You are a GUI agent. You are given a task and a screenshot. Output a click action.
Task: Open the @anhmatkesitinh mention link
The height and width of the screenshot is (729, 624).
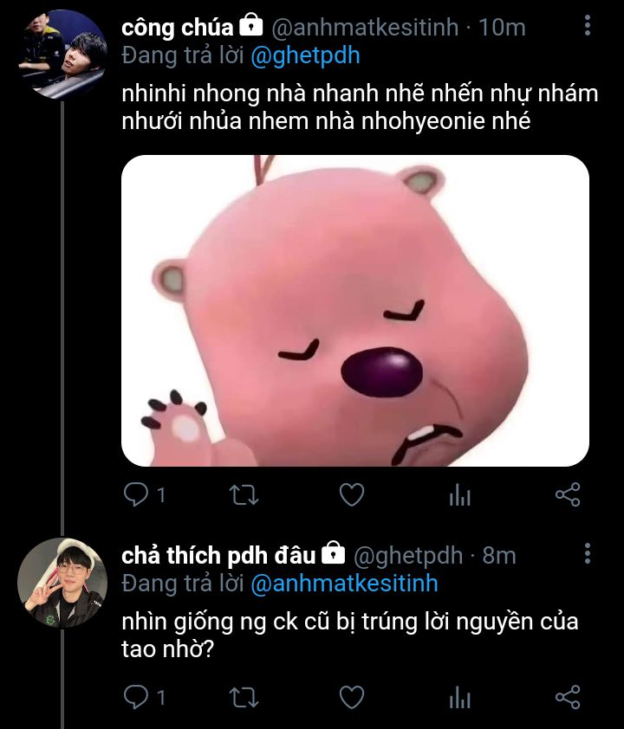(344, 584)
